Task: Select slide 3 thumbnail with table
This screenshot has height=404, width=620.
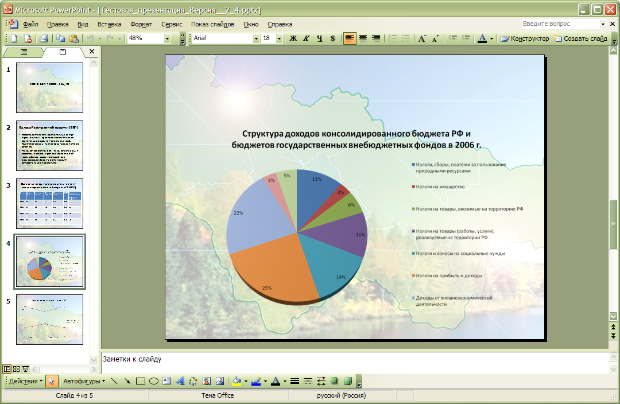Action: coord(50,204)
